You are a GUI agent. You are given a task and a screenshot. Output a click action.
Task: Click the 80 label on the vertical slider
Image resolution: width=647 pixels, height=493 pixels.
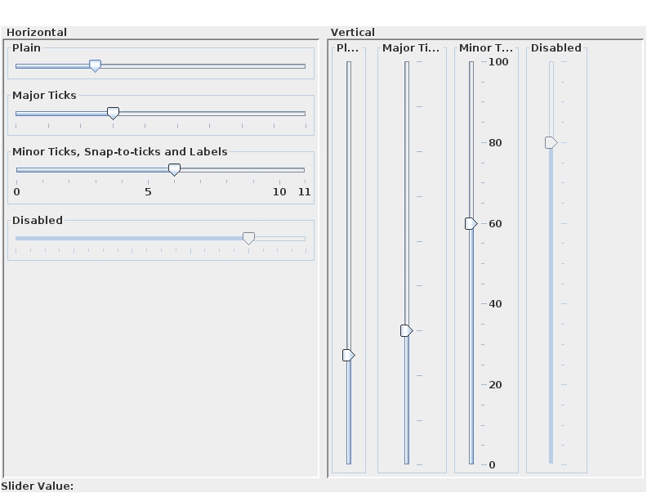point(495,143)
